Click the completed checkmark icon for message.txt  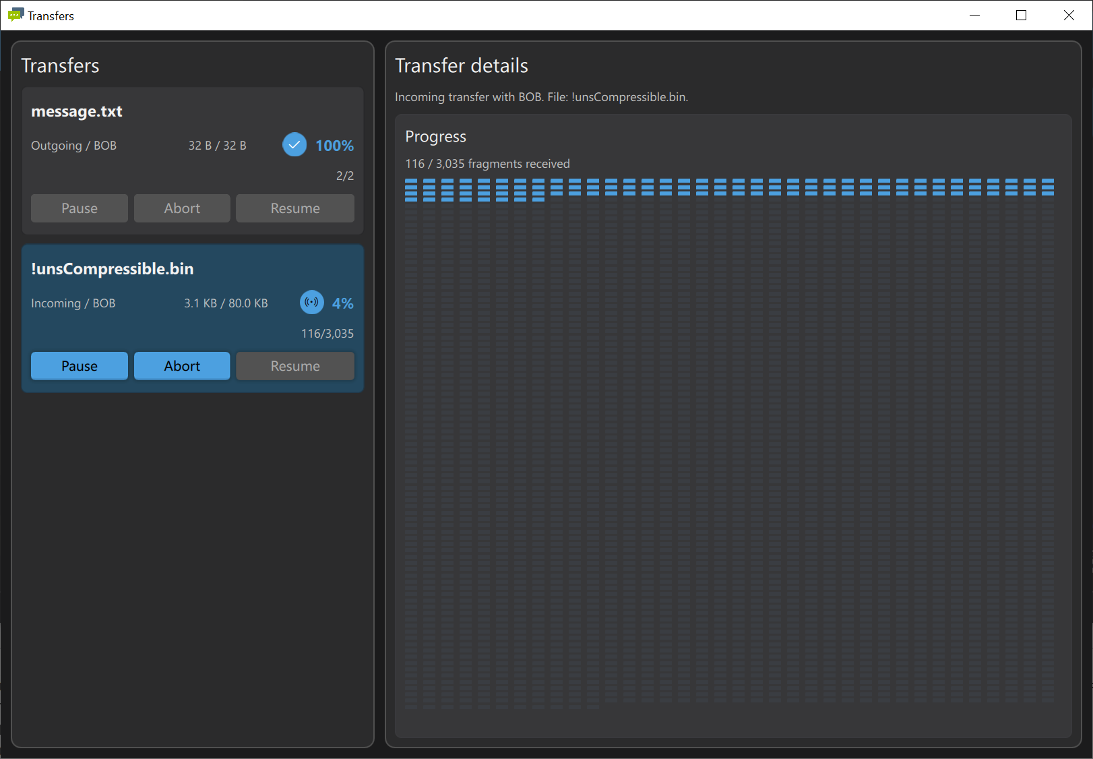coord(294,144)
